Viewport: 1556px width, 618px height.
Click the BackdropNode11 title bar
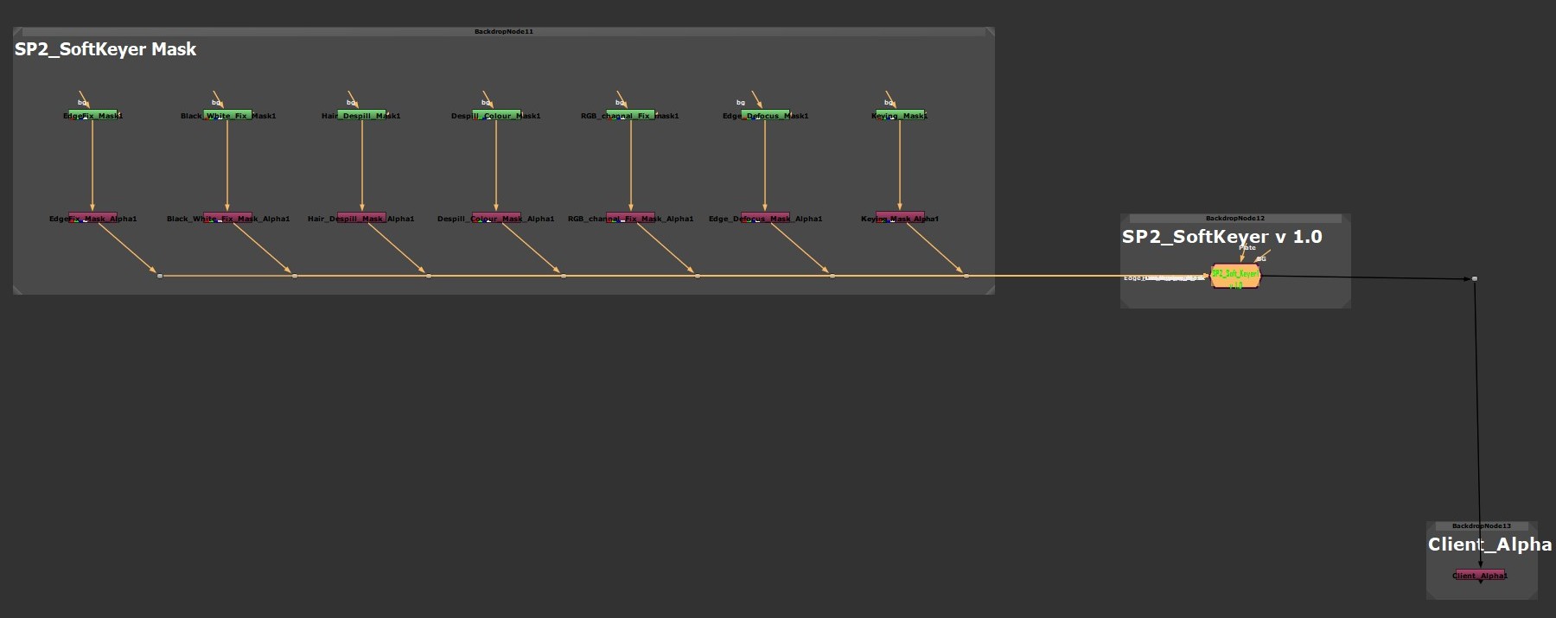click(x=503, y=32)
